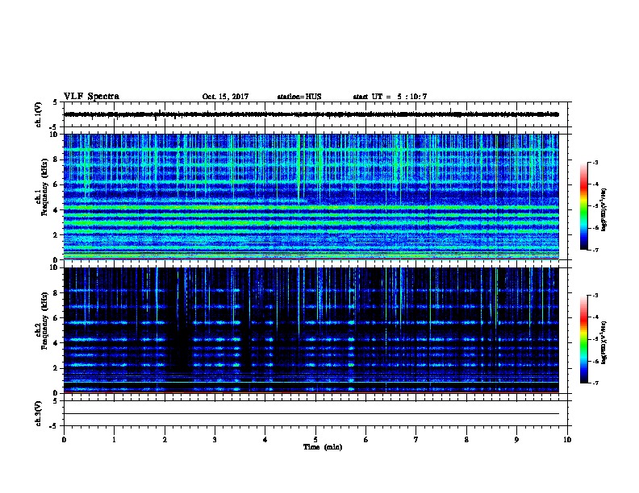
Task: Click the "station=HUS" label
Action: (299, 97)
